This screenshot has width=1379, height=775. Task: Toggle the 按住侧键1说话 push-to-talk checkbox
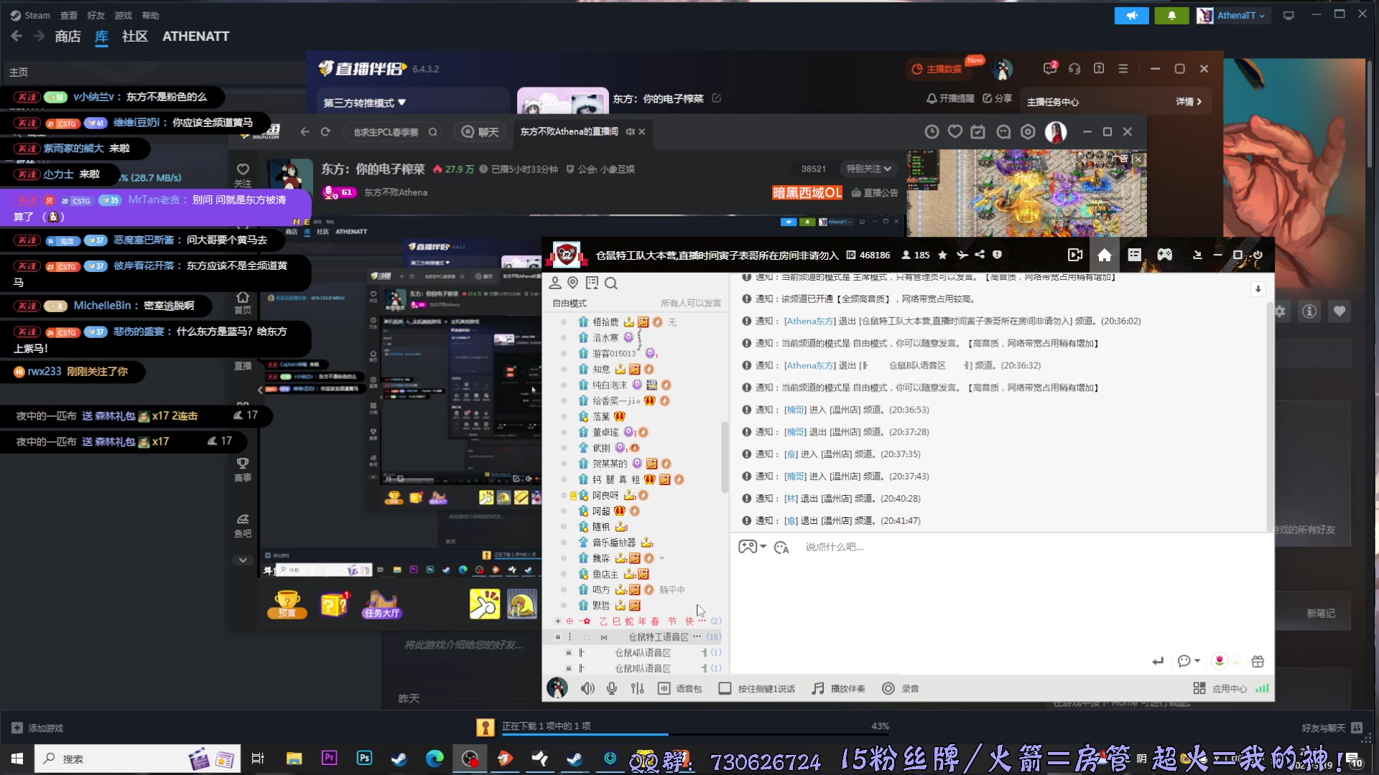725,688
